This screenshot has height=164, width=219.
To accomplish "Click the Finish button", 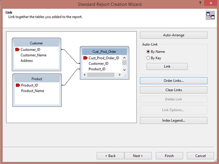I will 169,156.
